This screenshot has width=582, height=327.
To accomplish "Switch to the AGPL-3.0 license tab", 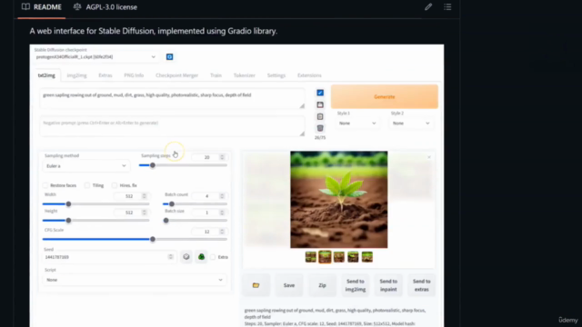I will click(105, 7).
